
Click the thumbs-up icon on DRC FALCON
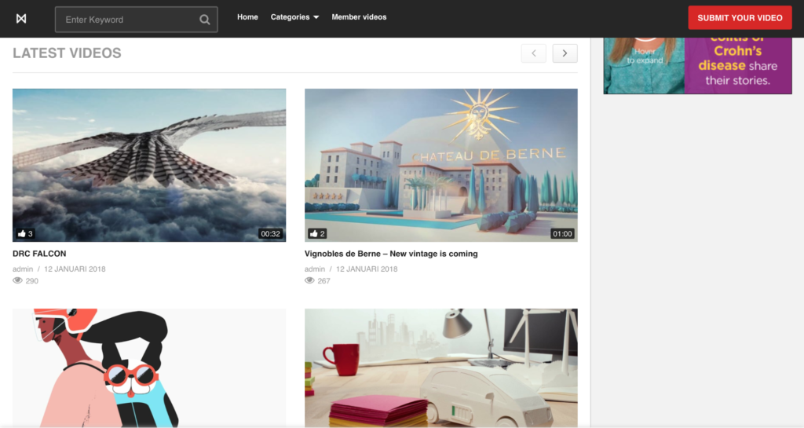pyautogui.click(x=22, y=234)
